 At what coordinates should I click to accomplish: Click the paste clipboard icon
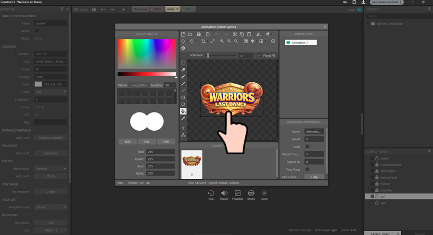tap(249, 34)
